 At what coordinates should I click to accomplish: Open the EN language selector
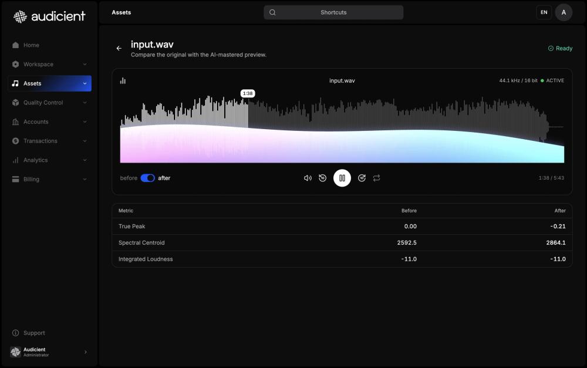click(544, 12)
